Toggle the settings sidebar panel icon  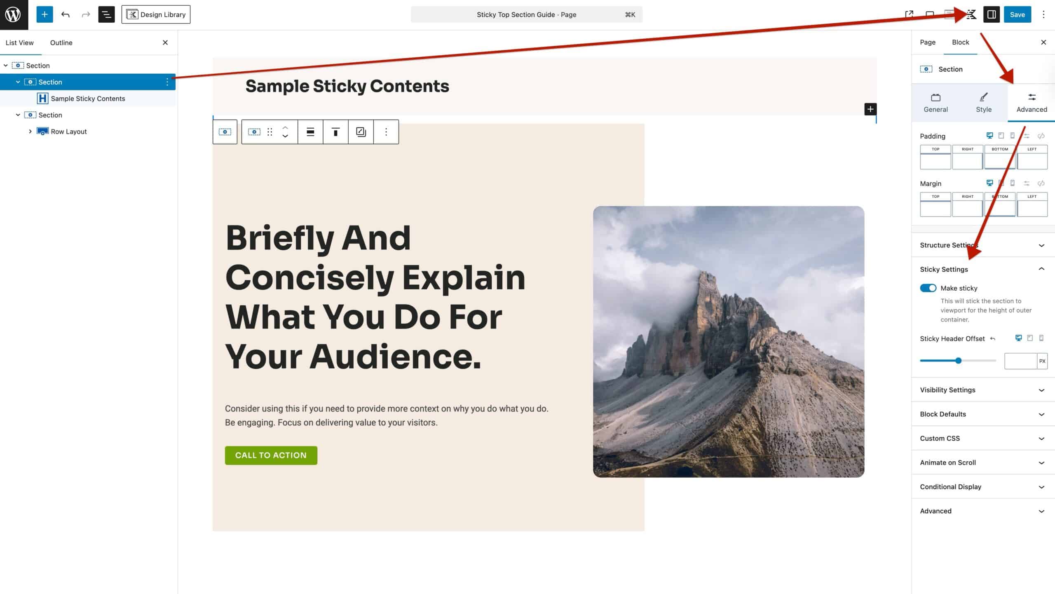991,14
